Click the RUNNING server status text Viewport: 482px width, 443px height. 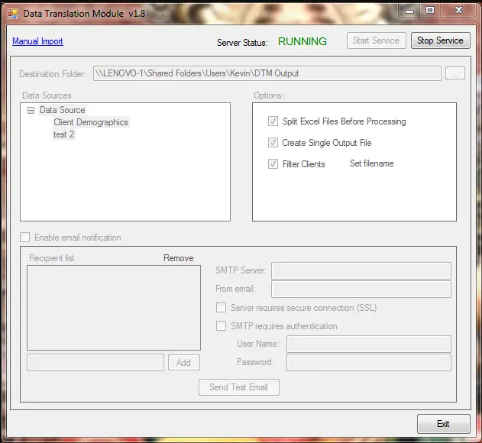tap(302, 41)
